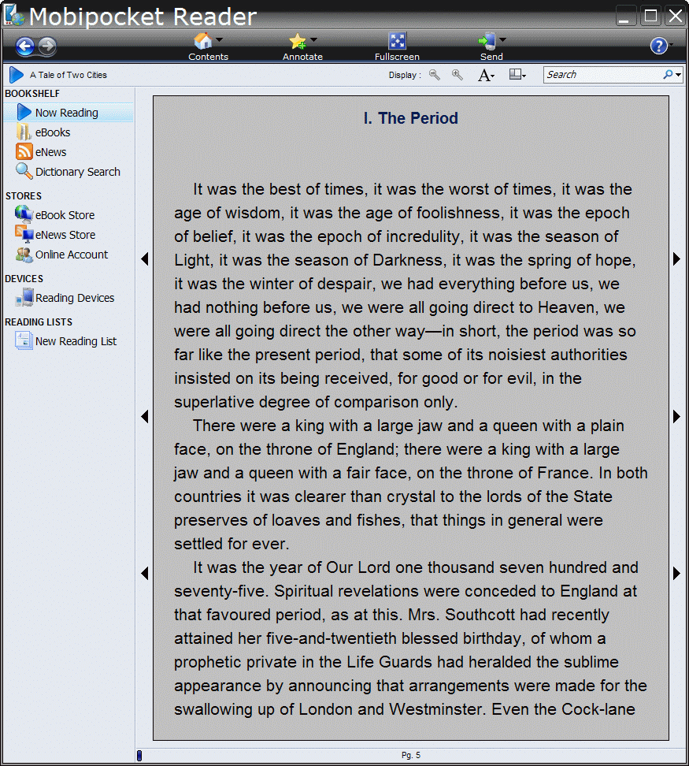
Task: Click the Now Reading play icon
Action: (x=24, y=112)
